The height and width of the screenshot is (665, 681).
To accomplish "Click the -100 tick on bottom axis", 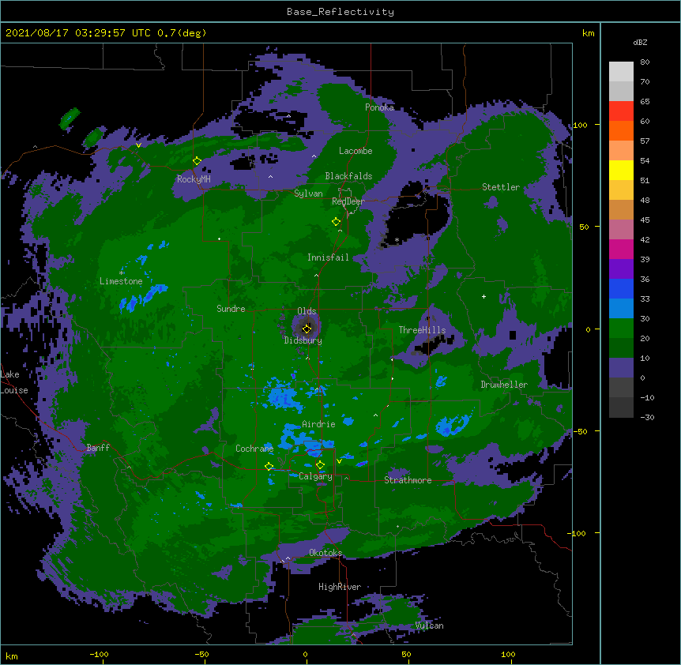I will point(100,654).
